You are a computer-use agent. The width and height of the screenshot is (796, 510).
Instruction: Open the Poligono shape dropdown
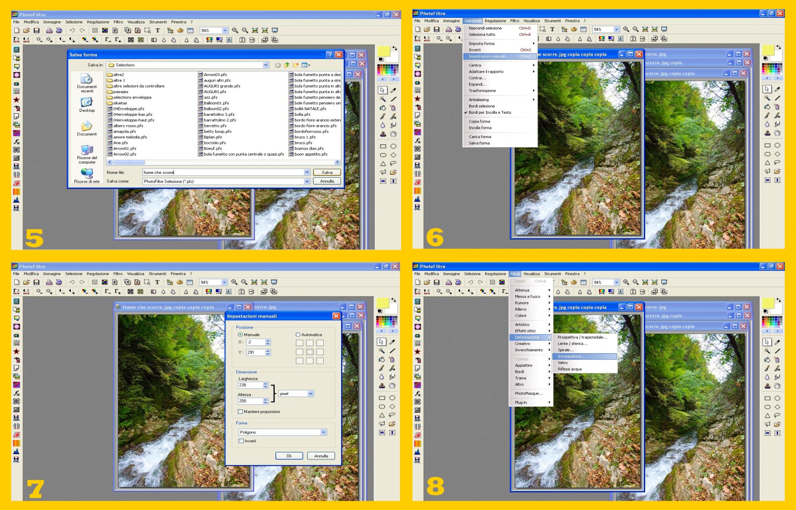tap(323, 432)
